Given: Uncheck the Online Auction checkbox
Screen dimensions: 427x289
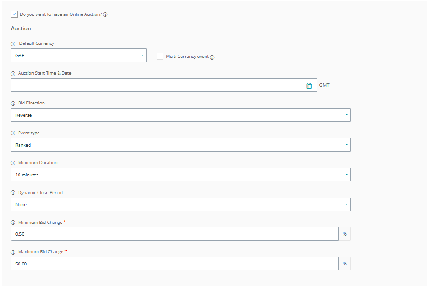Looking at the screenshot, I should 14,14.
